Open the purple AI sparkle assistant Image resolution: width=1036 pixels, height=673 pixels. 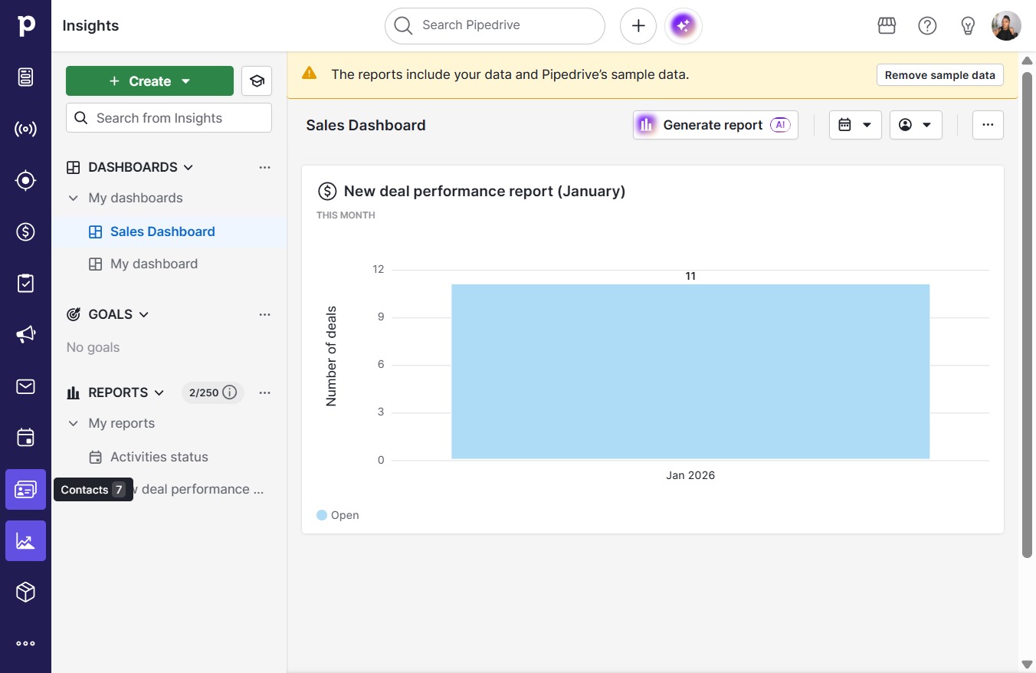pos(684,26)
